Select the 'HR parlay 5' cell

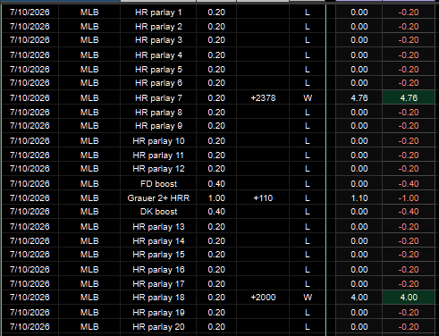(x=158, y=70)
